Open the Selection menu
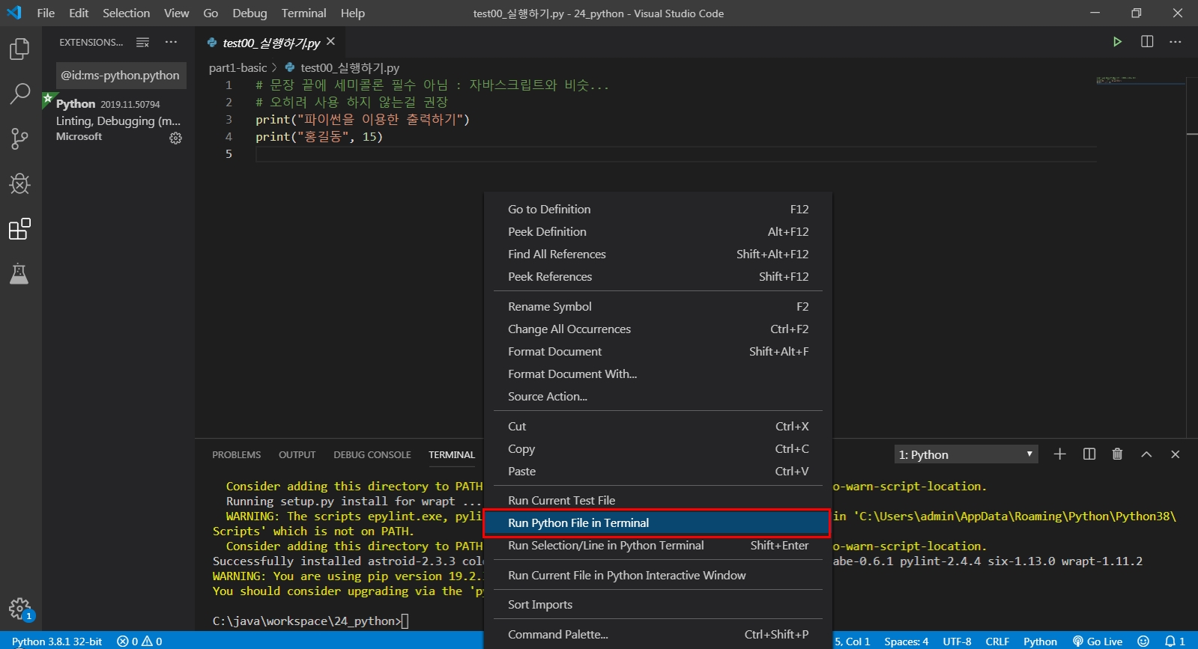The height and width of the screenshot is (649, 1198). coord(126,13)
